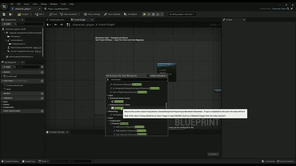The height and width of the screenshot is (166, 296).
Task: Click the graph icon beside the character_player breadcrumb
Action: [x=68, y=24]
